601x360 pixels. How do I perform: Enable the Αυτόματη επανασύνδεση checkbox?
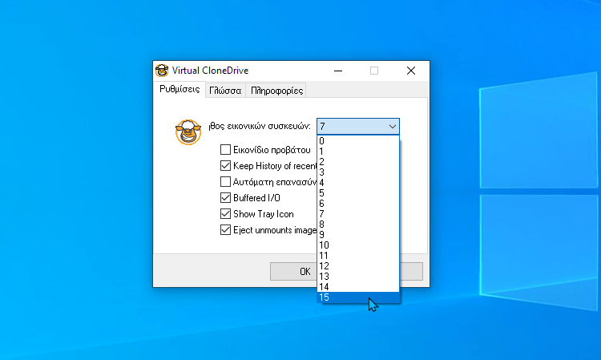click(225, 181)
